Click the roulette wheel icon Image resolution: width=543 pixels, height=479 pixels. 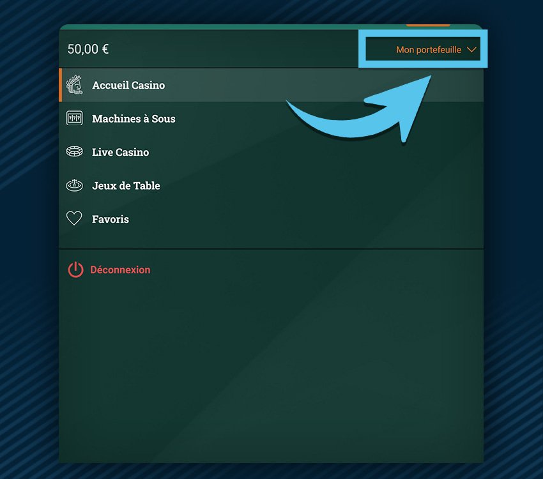click(75, 185)
